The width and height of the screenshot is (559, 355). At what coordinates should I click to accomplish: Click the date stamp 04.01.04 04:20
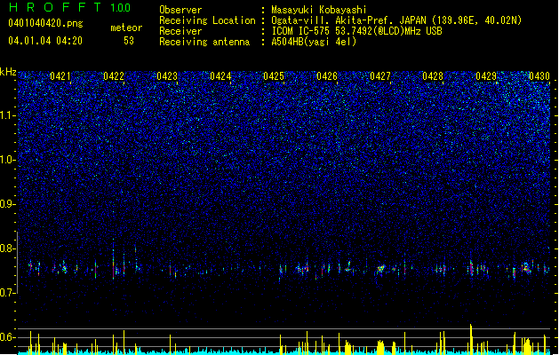tap(45, 41)
